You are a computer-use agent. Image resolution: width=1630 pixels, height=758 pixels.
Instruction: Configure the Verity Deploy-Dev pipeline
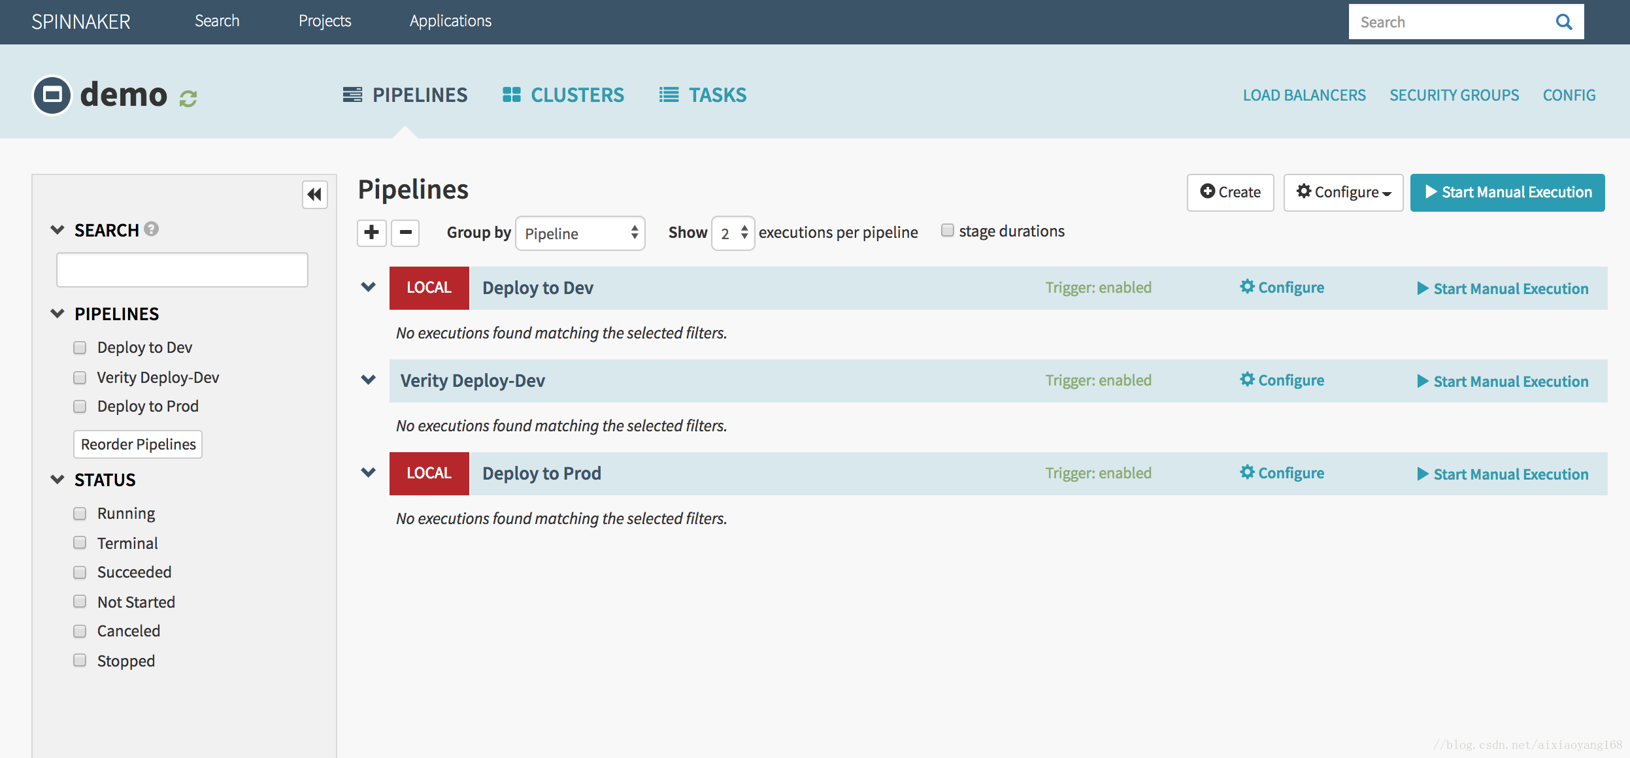coord(1282,380)
